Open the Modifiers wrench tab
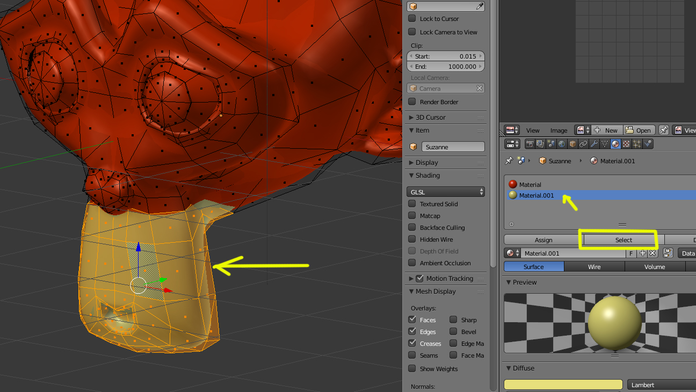Viewport: 696px width, 392px height. coord(594,144)
